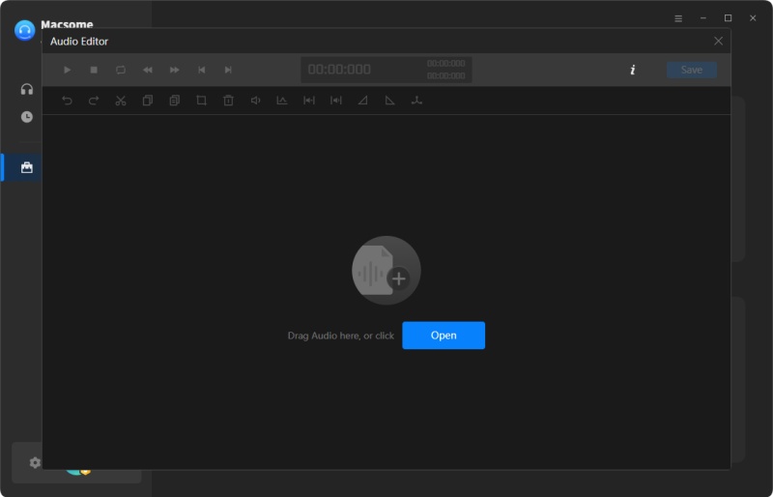Click the chart line icon in edit toolbar
This screenshot has width=773, height=497.
pos(282,101)
